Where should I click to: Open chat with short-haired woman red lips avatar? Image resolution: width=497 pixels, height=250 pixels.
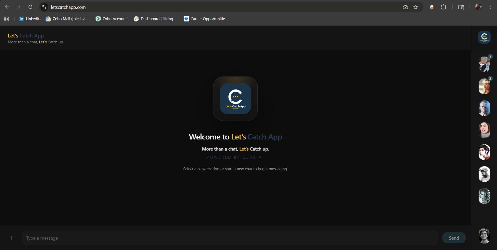(x=484, y=152)
